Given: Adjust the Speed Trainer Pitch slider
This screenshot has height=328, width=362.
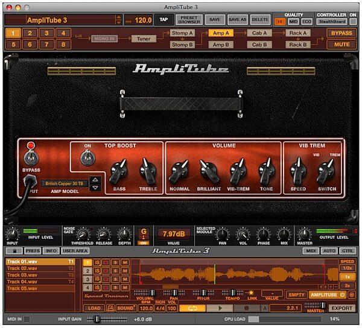Looking at the screenshot, I should [203, 292].
